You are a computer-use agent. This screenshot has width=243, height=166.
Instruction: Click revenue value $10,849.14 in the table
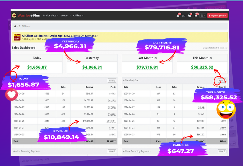(88, 121)
